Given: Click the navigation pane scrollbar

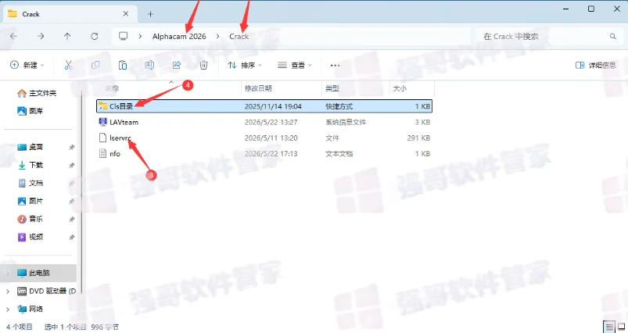Looking at the screenshot, I should tap(81, 192).
